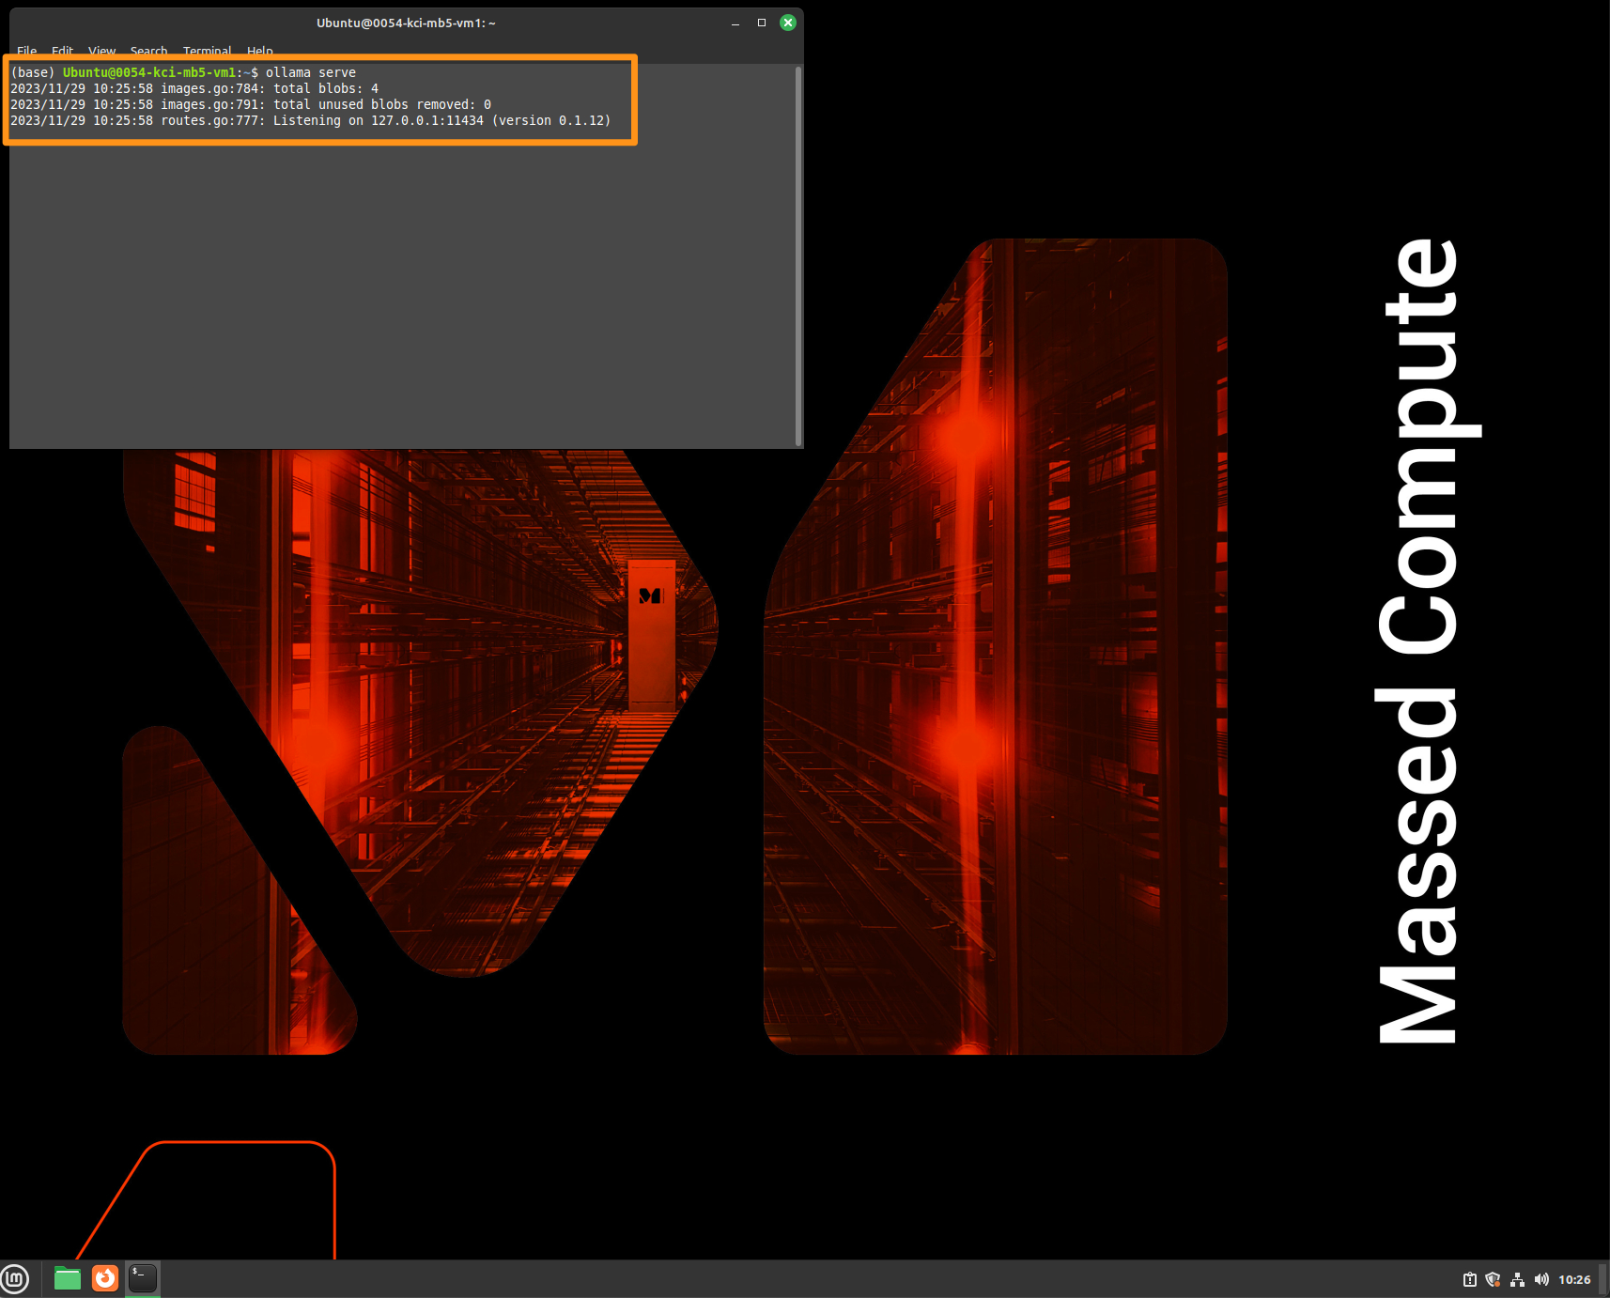Launch Firefox from the taskbar

[x=104, y=1278]
